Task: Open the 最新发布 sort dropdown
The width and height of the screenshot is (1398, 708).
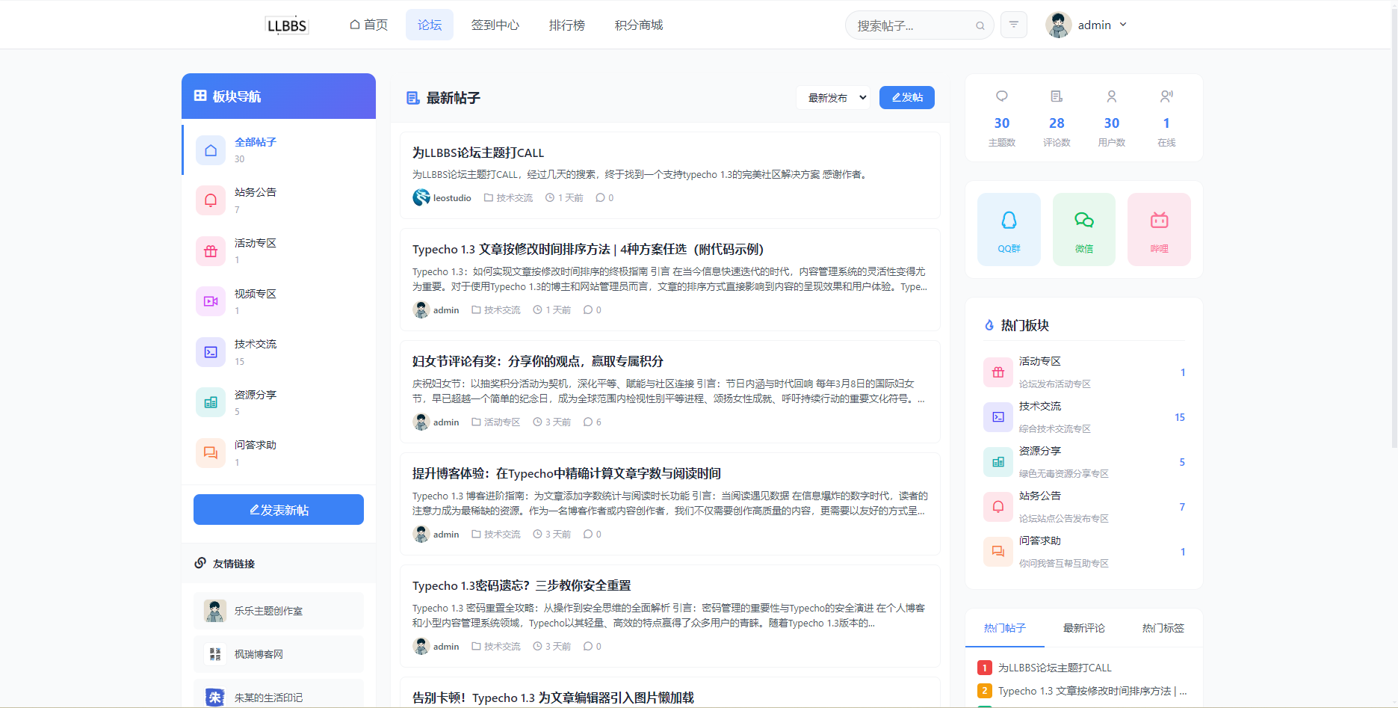Action: (x=832, y=97)
